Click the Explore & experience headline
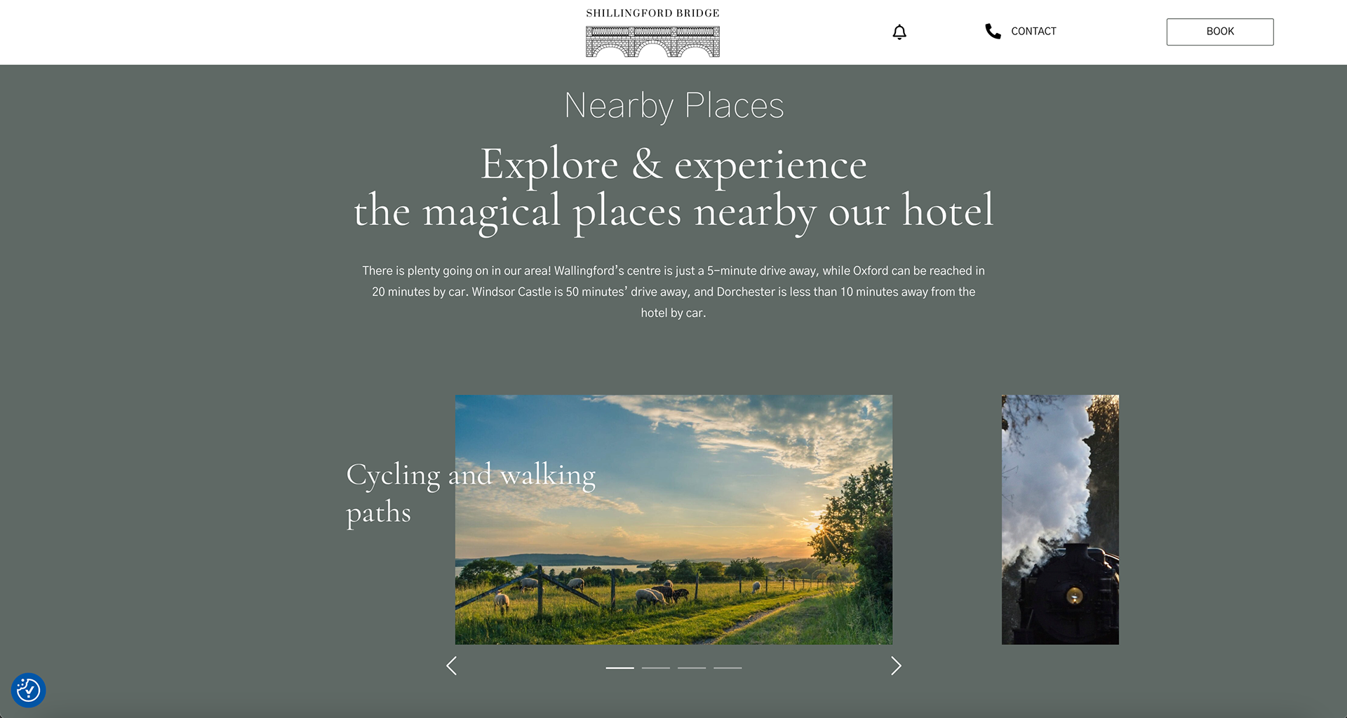 coord(673,188)
